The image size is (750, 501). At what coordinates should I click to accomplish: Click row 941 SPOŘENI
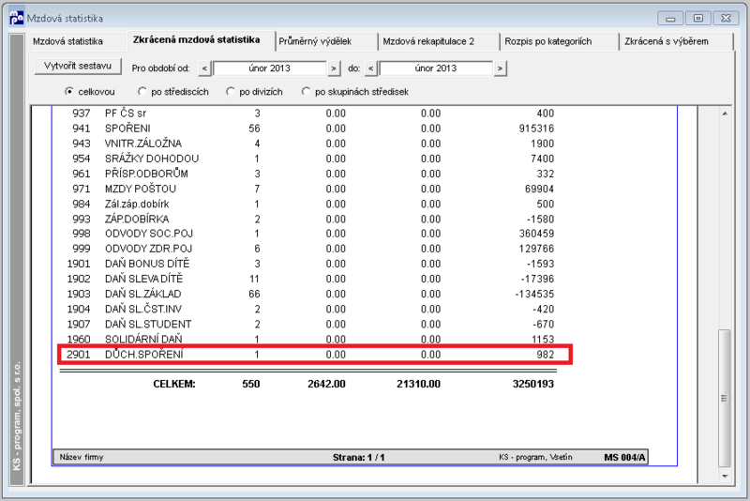(313, 129)
